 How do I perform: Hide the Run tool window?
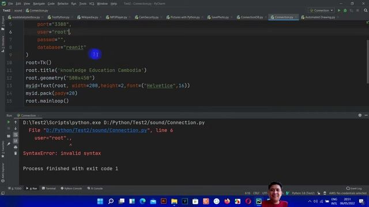pyautogui.click(x=366, y=115)
